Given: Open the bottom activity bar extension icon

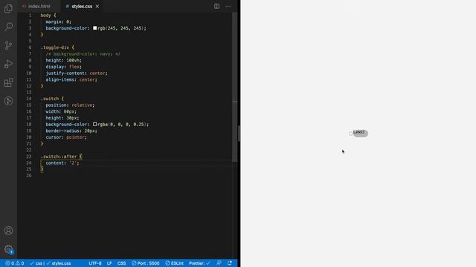Looking at the screenshot, I should coord(8,101).
